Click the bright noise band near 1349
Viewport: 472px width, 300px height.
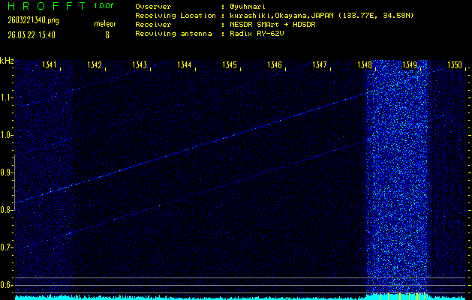[398, 172]
